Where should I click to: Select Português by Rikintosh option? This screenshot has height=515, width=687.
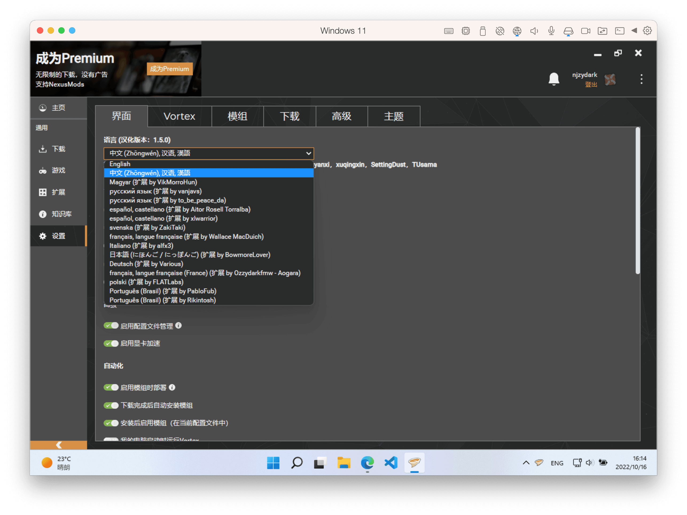click(x=209, y=300)
